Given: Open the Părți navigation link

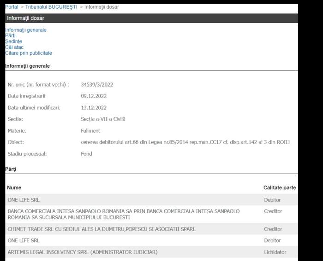Looking at the screenshot, I should [10, 35].
